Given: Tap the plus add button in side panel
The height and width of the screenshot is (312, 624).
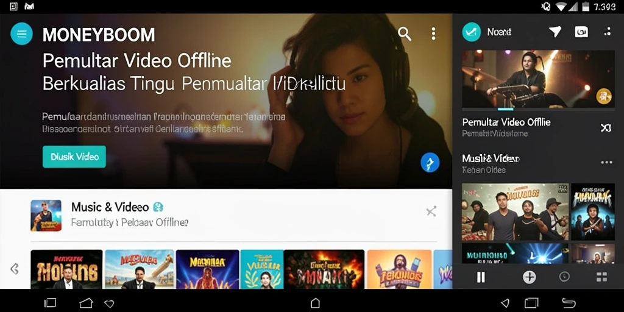Looking at the screenshot, I should point(529,277).
